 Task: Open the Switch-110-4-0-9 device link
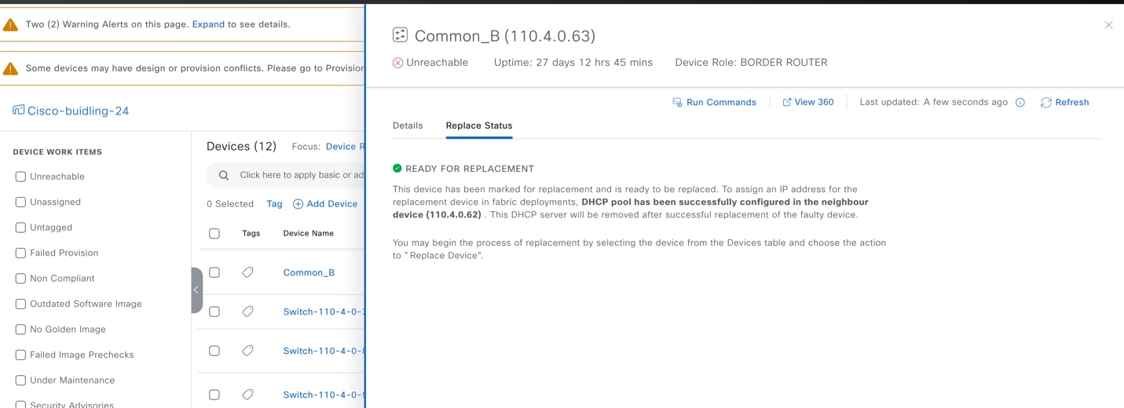(x=324, y=395)
